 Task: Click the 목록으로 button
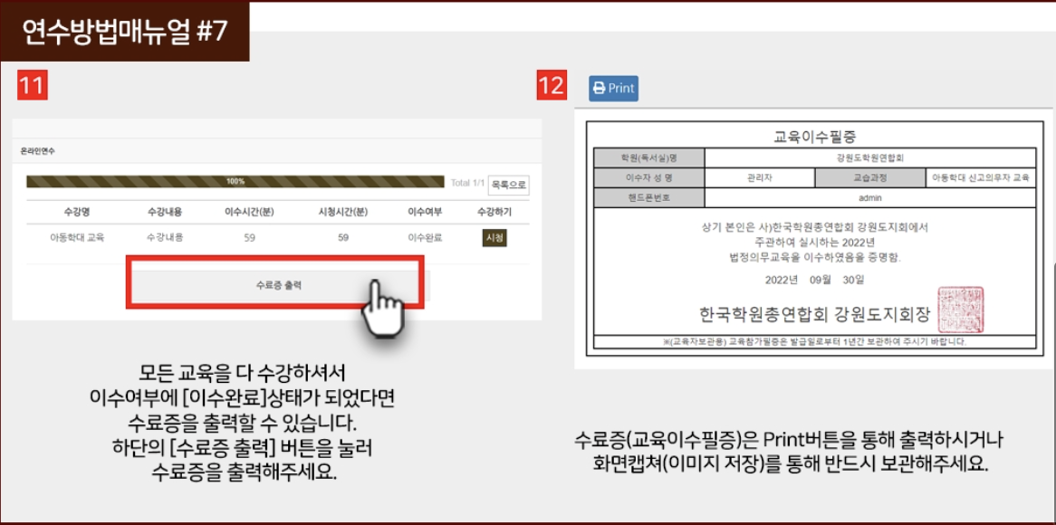508,184
